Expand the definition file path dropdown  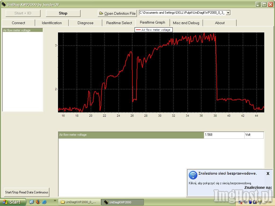click(x=228, y=13)
